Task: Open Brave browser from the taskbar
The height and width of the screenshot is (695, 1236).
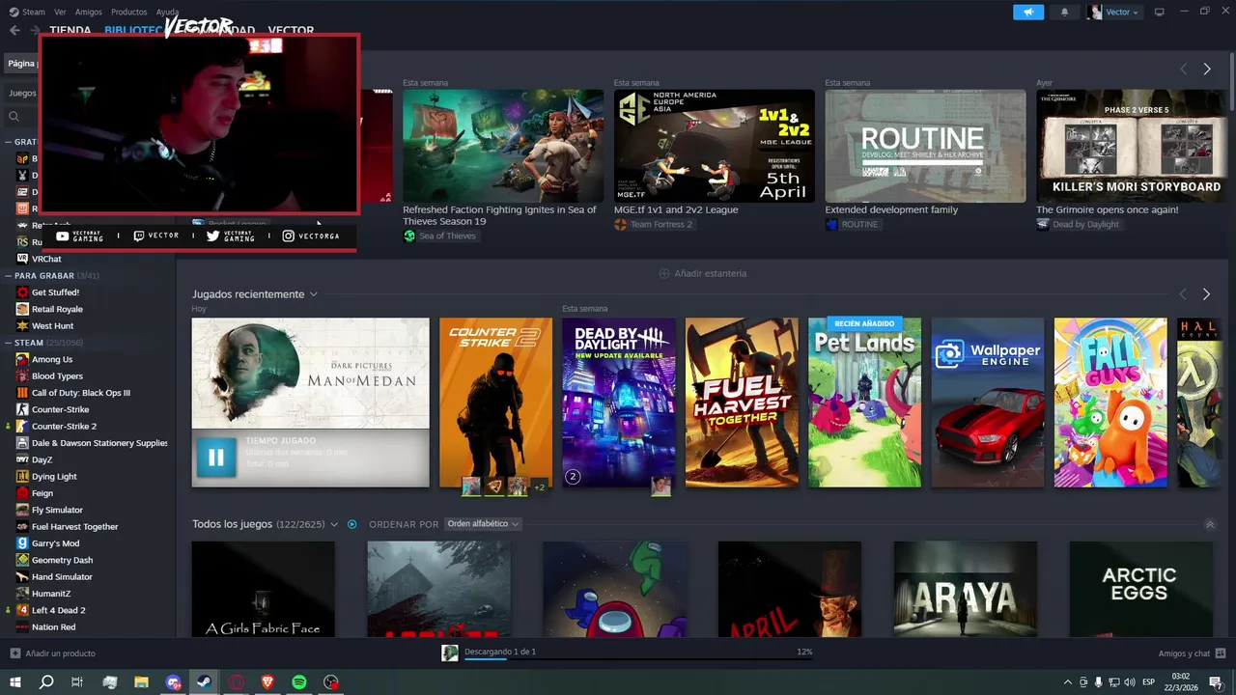Action: point(267,682)
